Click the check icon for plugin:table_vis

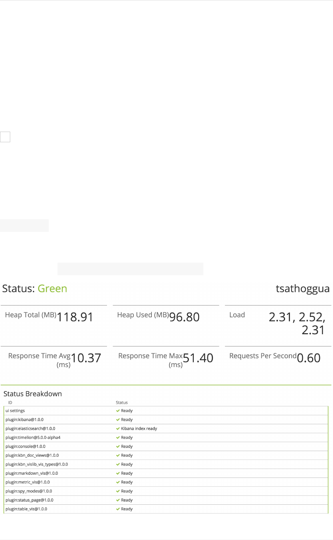(x=118, y=509)
